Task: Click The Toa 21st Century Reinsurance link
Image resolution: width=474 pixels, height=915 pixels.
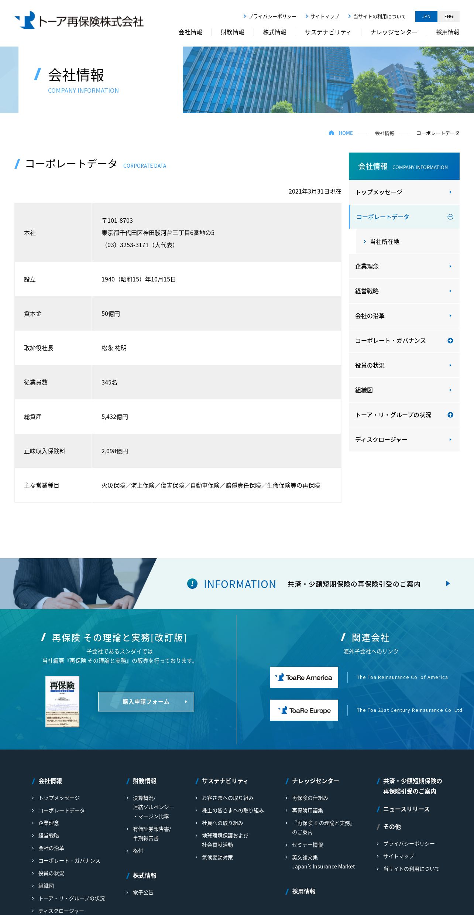Action: (410, 710)
